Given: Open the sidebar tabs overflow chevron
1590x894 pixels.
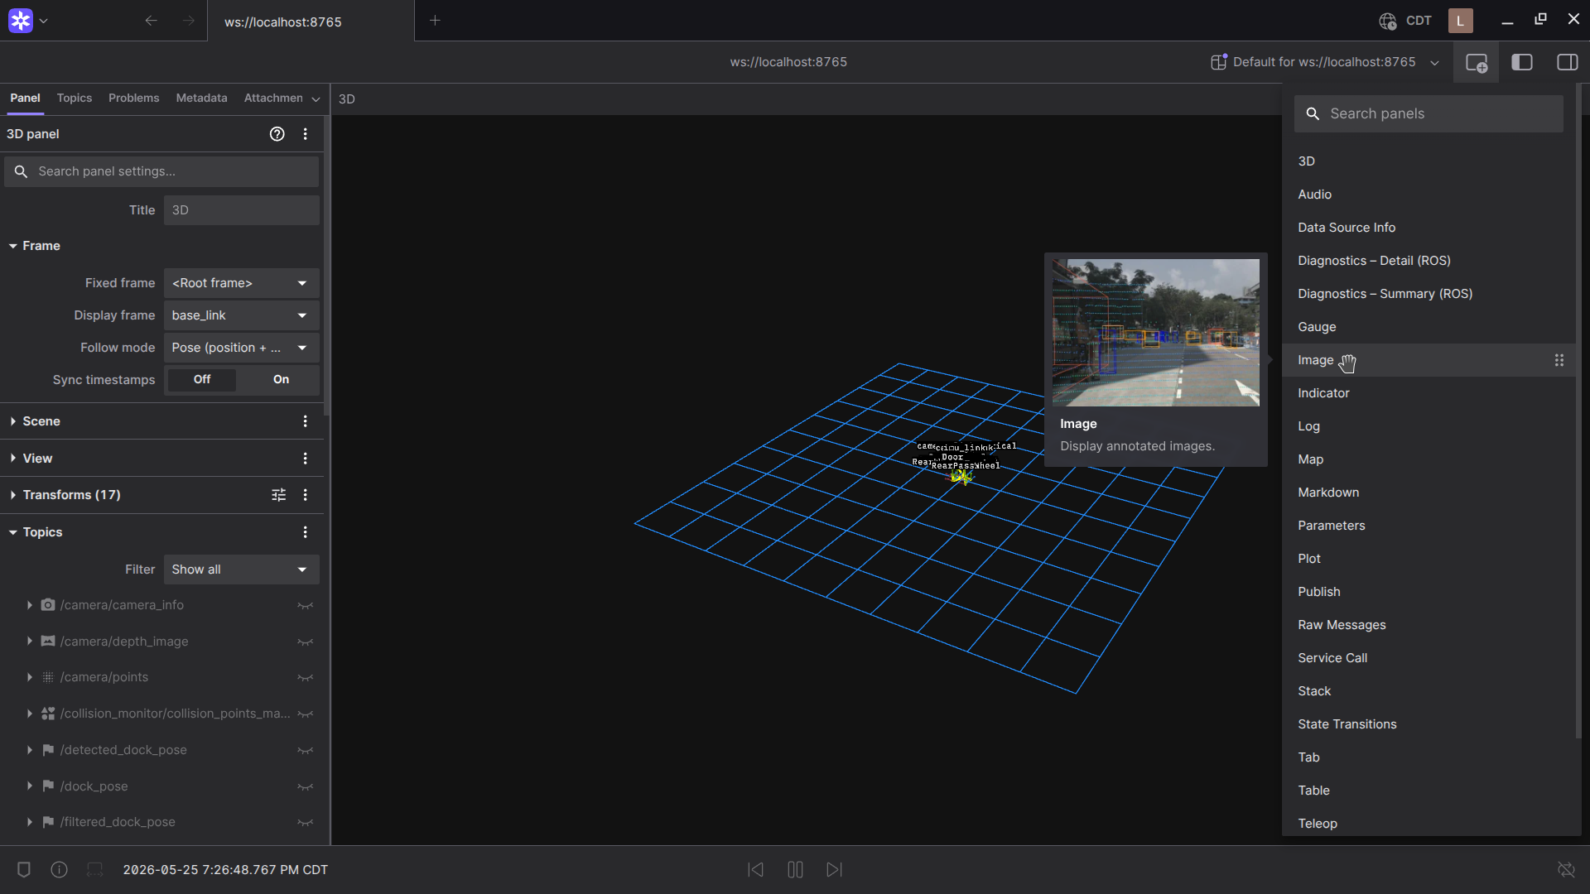Looking at the screenshot, I should [316, 99].
